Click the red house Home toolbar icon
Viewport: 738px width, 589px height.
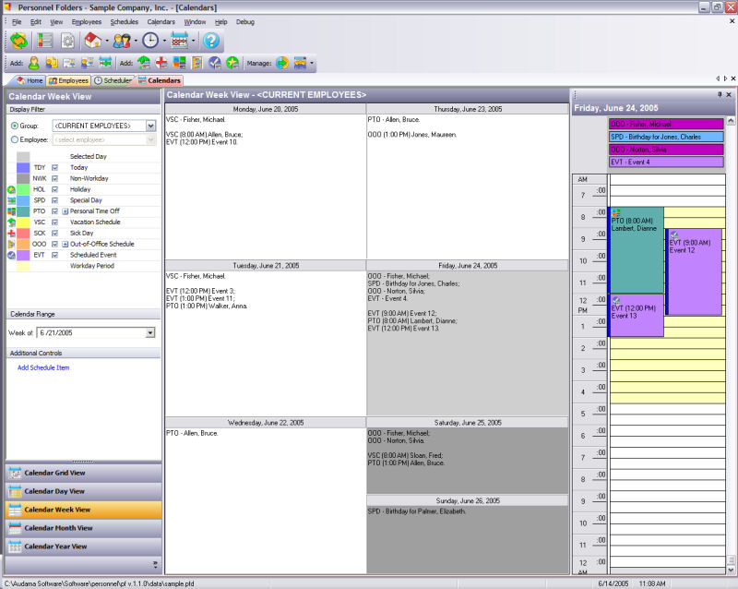[x=92, y=41]
